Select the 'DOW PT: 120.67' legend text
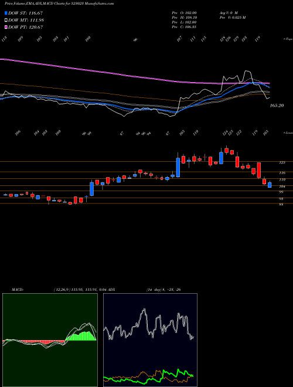Screen dimensions: 293x387 click(26, 27)
